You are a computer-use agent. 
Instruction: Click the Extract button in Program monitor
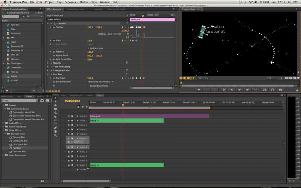272,90
